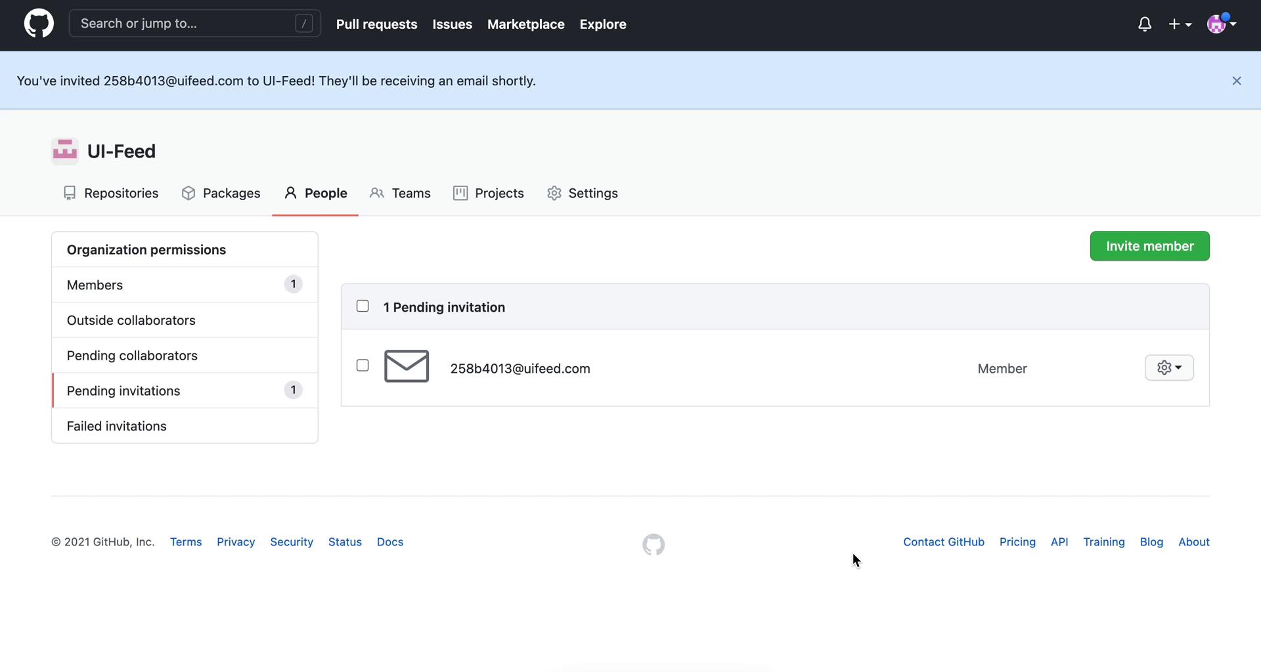
Task: Open the gear dropdown for the pending invitation
Action: [1169, 367]
